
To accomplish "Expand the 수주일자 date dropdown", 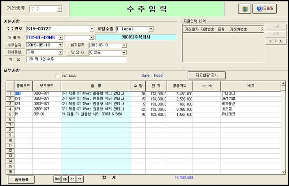I will coord(62,45).
